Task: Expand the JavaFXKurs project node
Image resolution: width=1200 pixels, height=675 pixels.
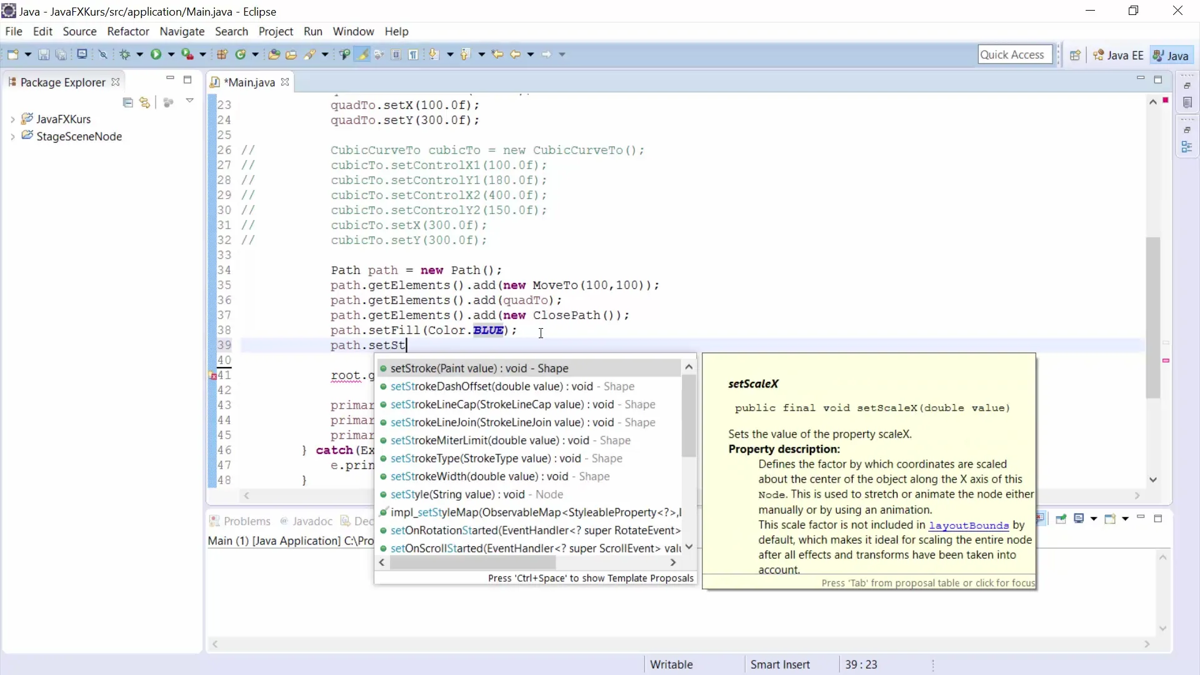Action: 12,119
